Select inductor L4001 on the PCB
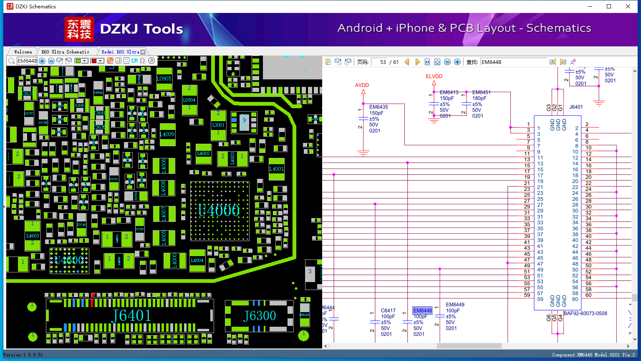The height and width of the screenshot is (361, 641). pyautogui.click(x=276, y=169)
